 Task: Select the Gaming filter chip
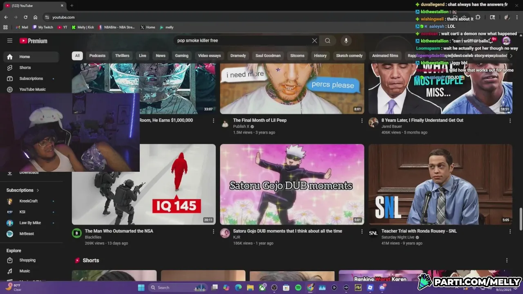[x=182, y=56]
